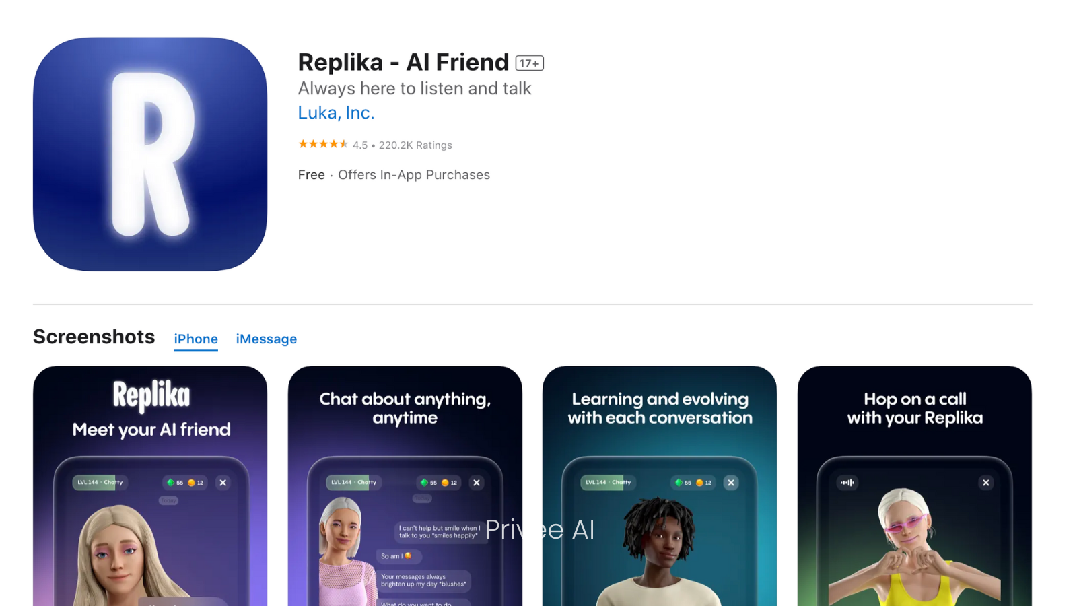Viewport: 1077px width, 606px height.
Task: Click the Offers In-App Purchases text
Action: pyautogui.click(x=414, y=175)
